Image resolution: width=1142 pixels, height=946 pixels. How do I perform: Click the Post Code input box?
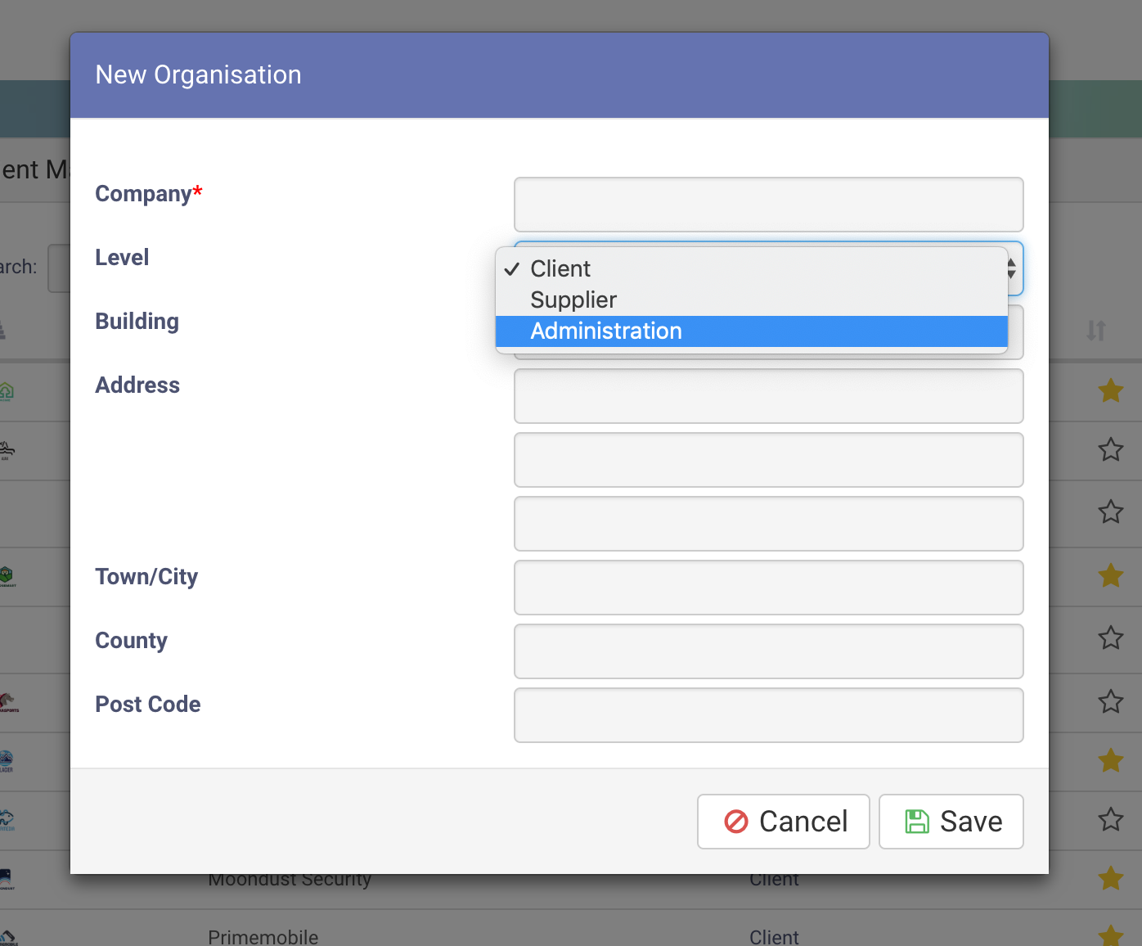coord(768,715)
